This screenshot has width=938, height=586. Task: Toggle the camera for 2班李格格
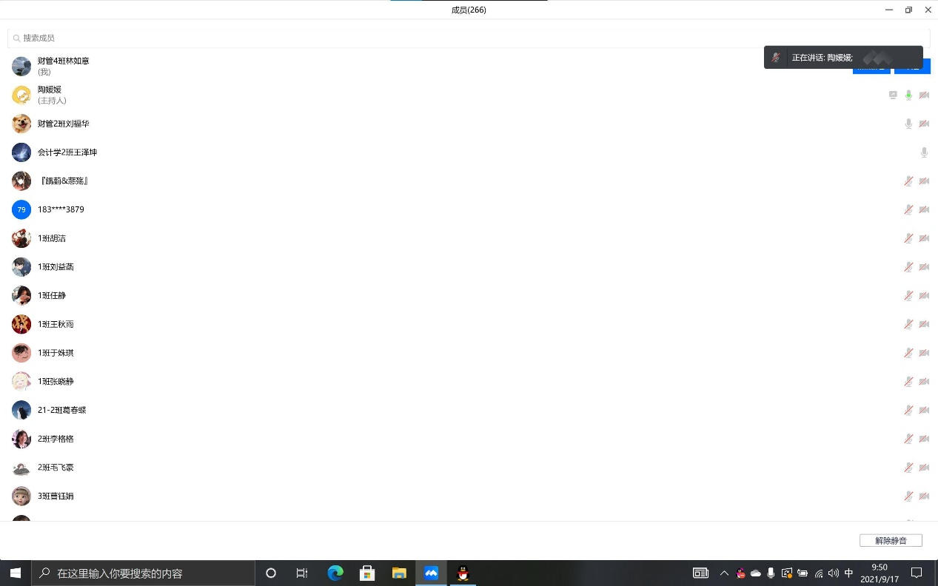pos(924,439)
